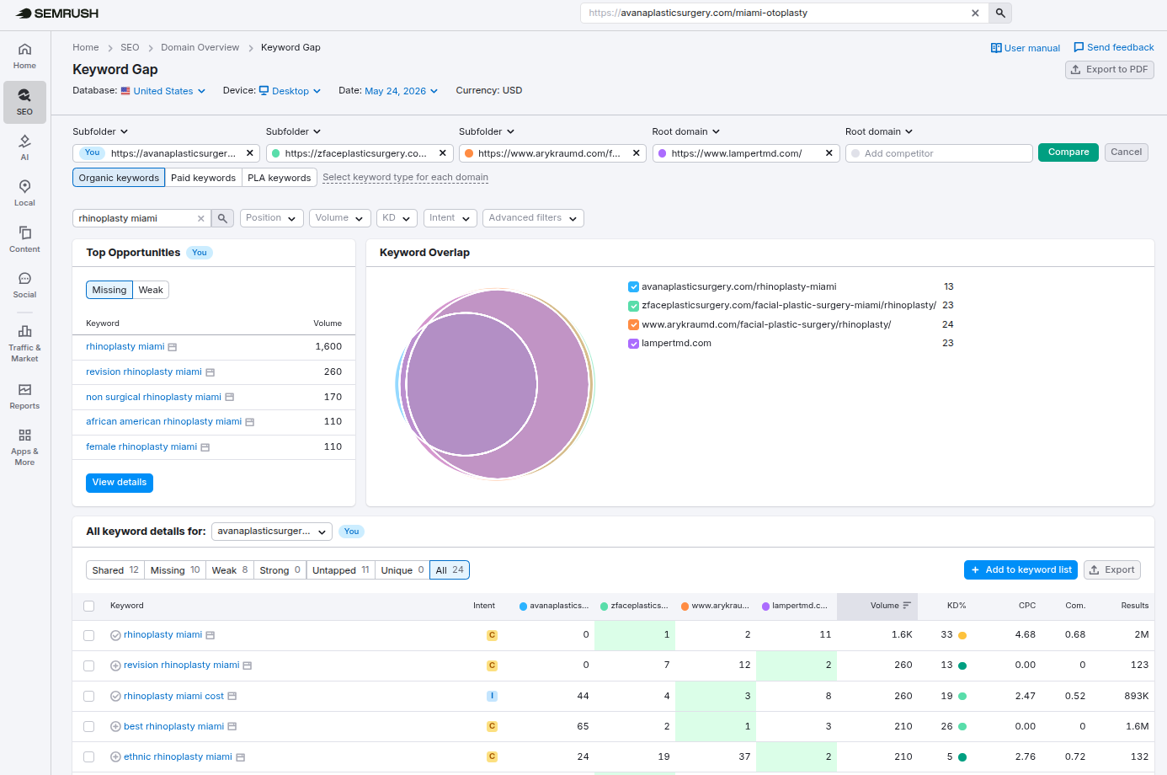Uncheck zfaceplasticsurgery.com in overlap legend

pos(633,306)
